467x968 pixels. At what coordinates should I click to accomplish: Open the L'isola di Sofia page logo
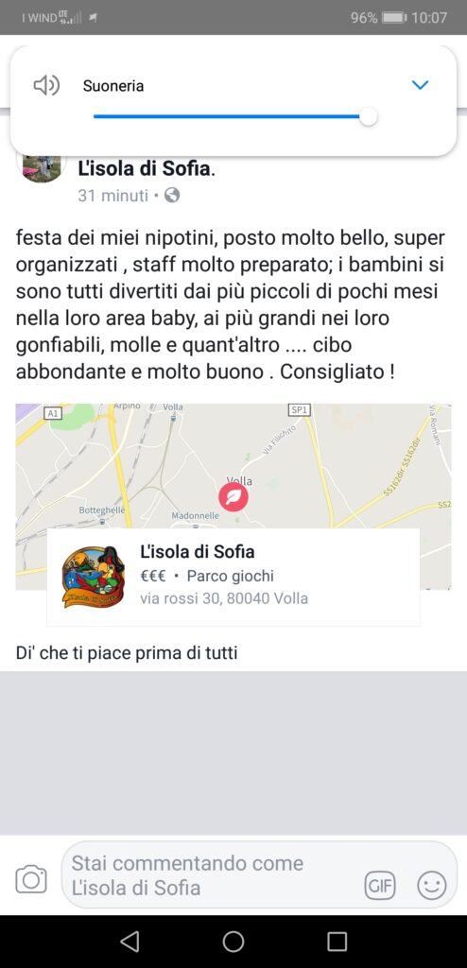[x=94, y=577]
